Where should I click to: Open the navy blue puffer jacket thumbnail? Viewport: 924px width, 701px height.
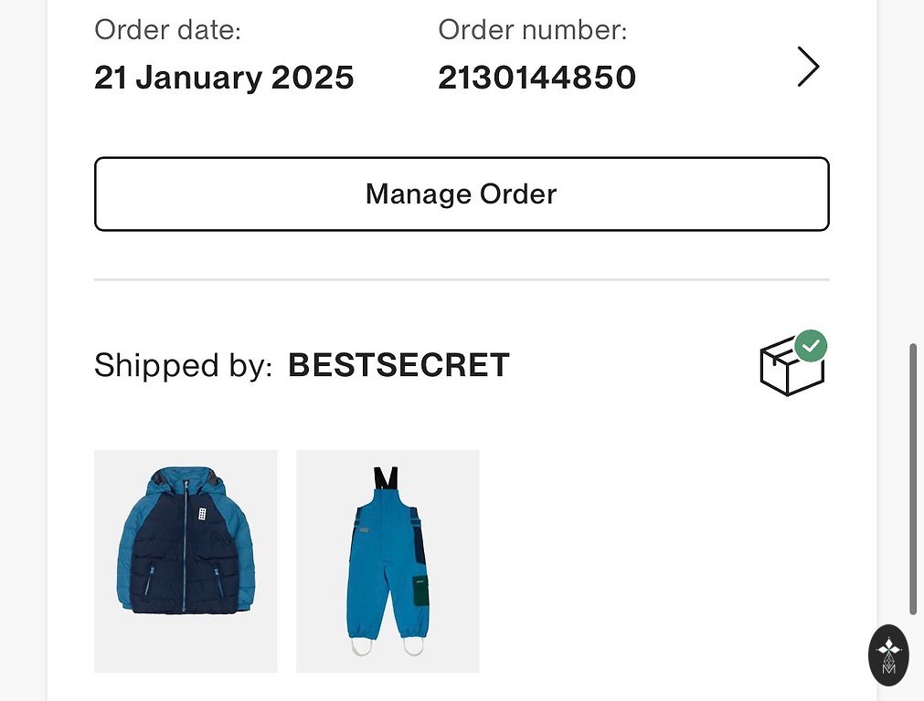point(186,560)
